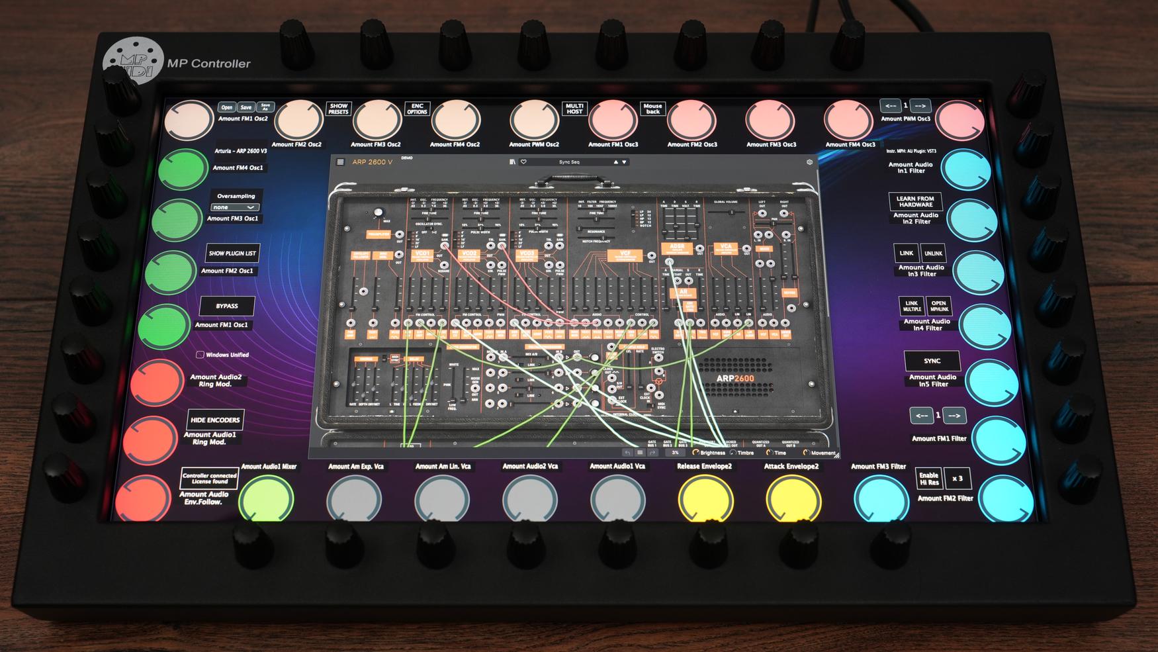Click the ENC OPTIONS button
This screenshot has width=1158, height=652.
coord(418,109)
